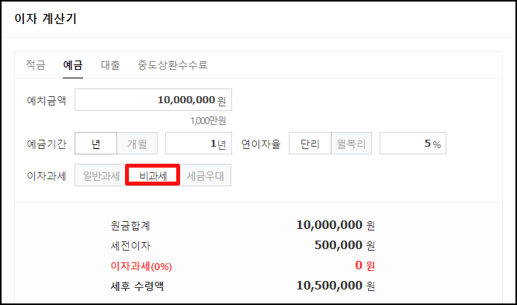Screen dimensions: 517x305
Task: Switch to the 적금 tab
Action: pos(36,64)
